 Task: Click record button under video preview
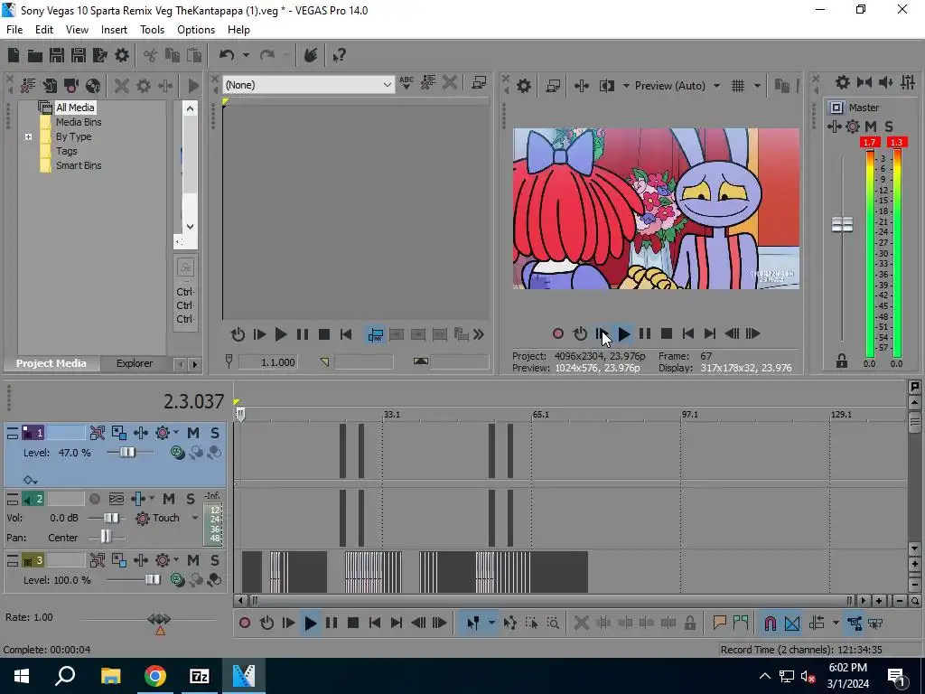(x=558, y=334)
